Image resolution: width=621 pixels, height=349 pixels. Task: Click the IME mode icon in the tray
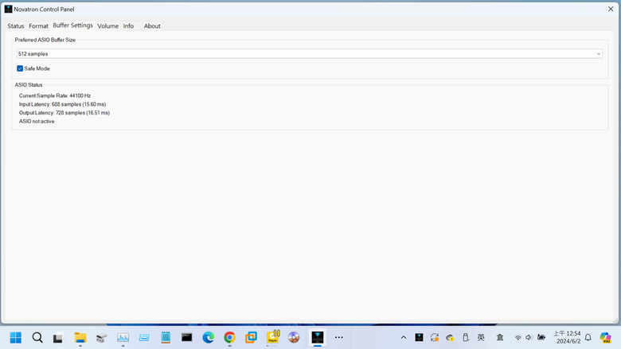click(500, 337)
